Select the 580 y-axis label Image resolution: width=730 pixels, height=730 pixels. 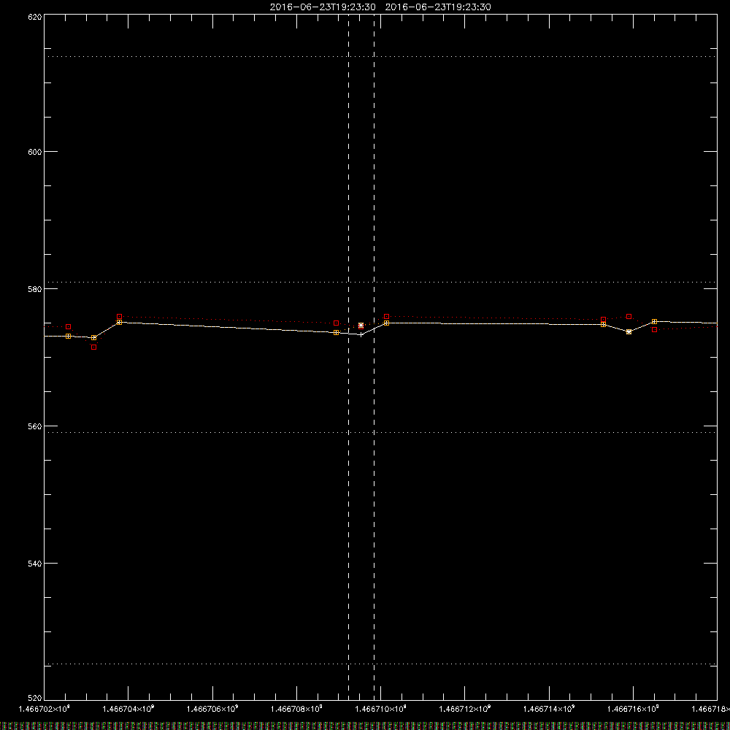(35, 289)
